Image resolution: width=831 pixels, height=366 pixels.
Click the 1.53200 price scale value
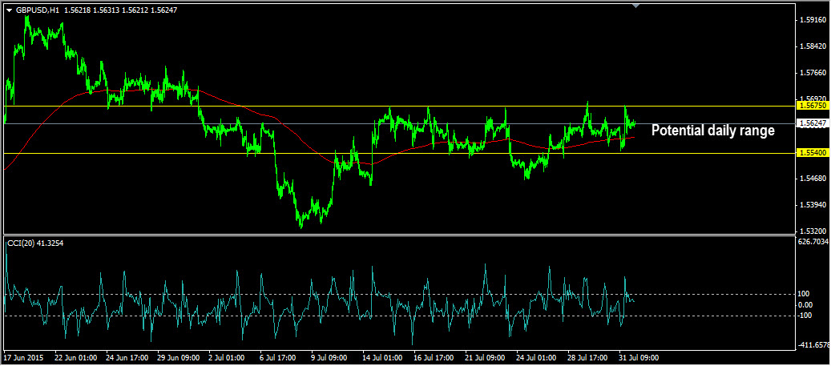814,231
